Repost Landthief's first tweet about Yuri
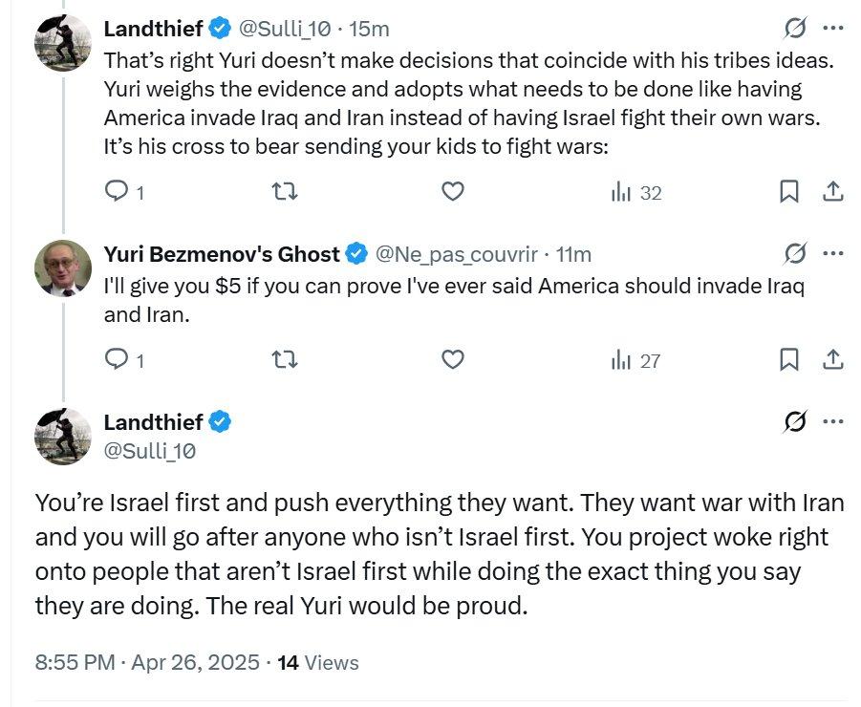This screenshot has height=707, width=861. (x=285, y=192)
